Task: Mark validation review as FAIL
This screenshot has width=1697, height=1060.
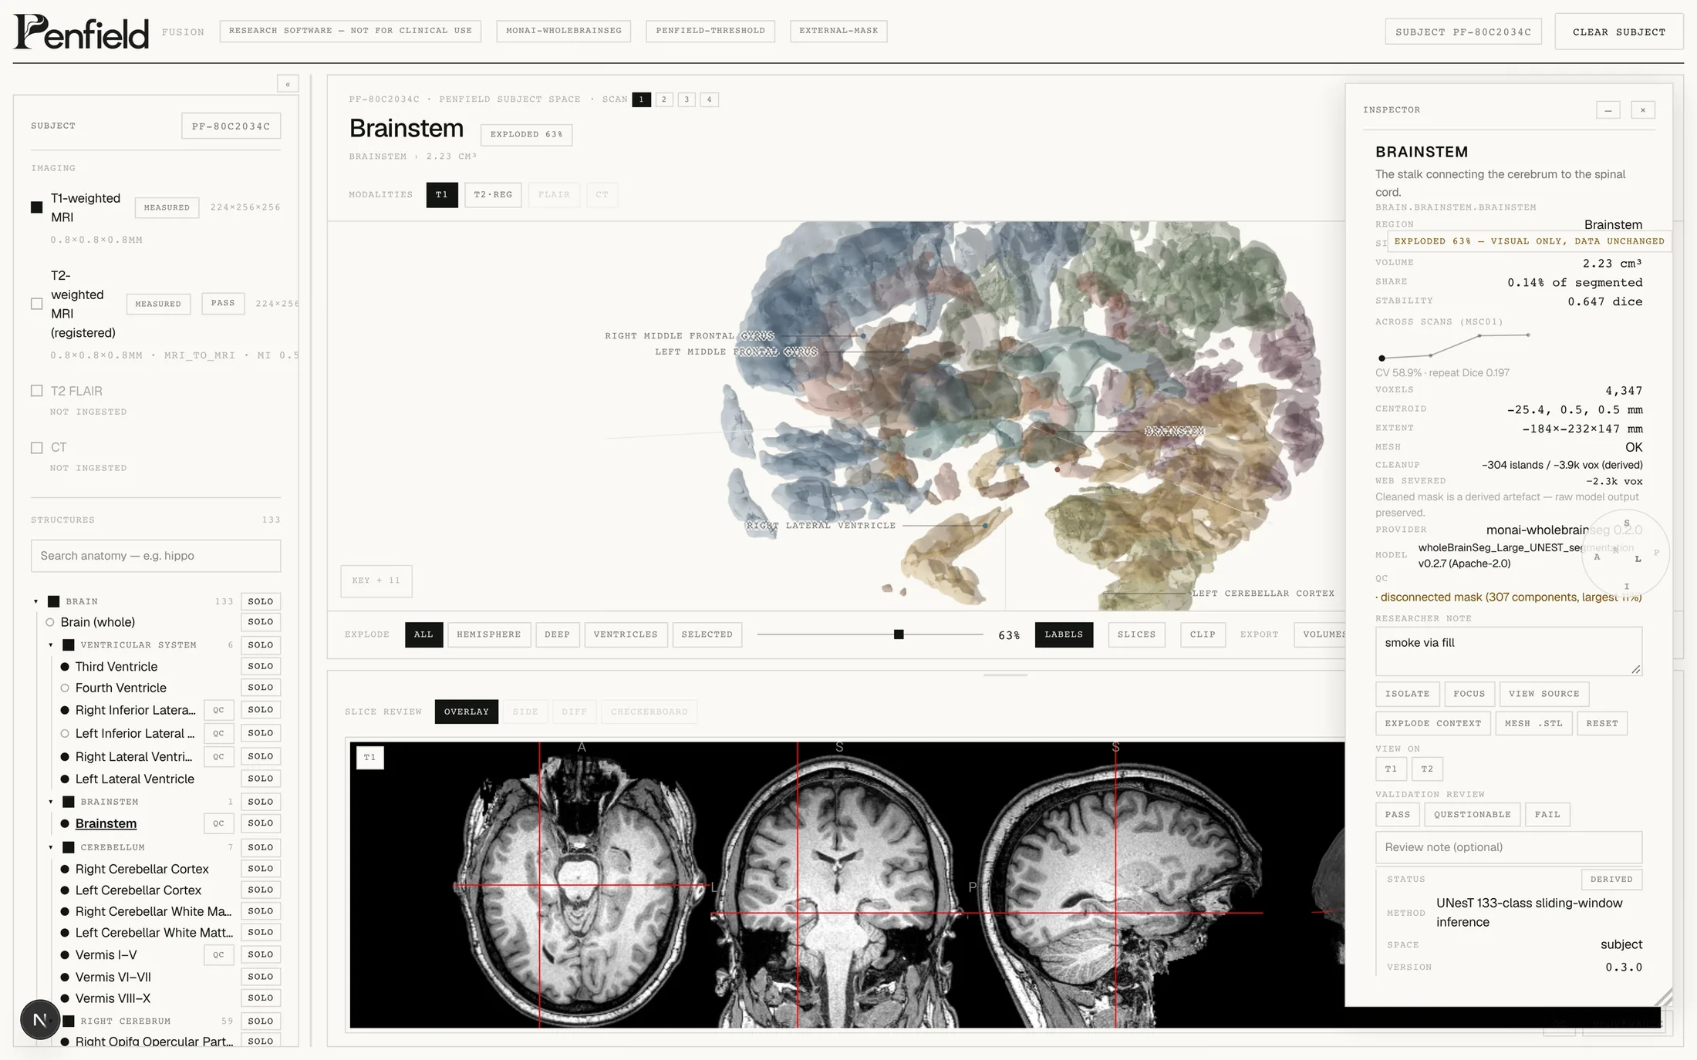Action: tap(1547, 815)
